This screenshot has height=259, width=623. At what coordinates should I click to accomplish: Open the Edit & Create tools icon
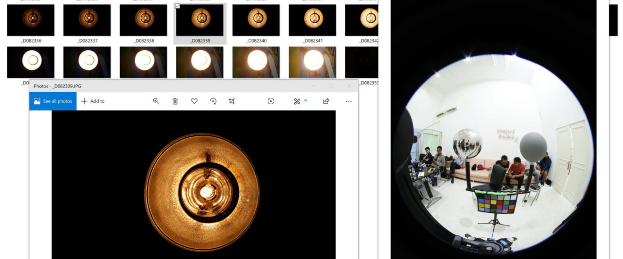[297, 101]
